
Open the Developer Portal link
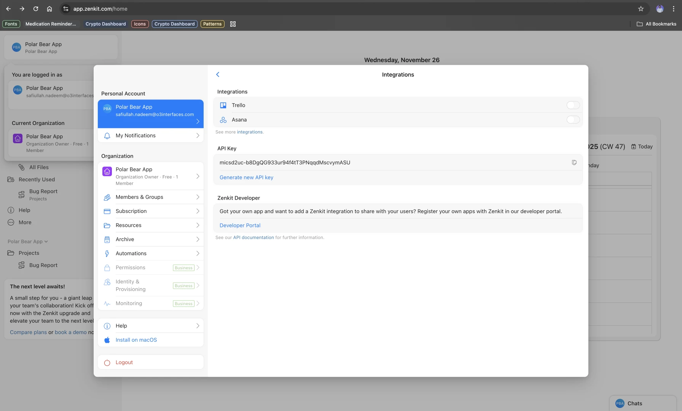pyautogui.click(x=240, y=225)
